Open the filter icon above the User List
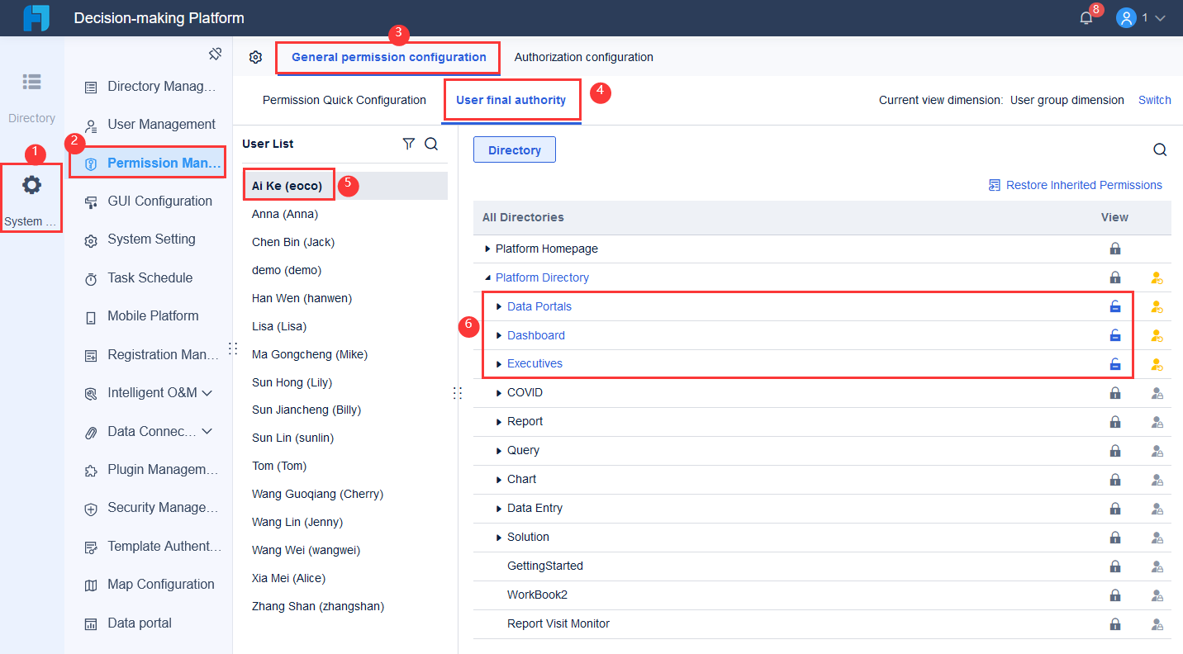The width and height of the screenshot is (1183, 654). [408, 143]
